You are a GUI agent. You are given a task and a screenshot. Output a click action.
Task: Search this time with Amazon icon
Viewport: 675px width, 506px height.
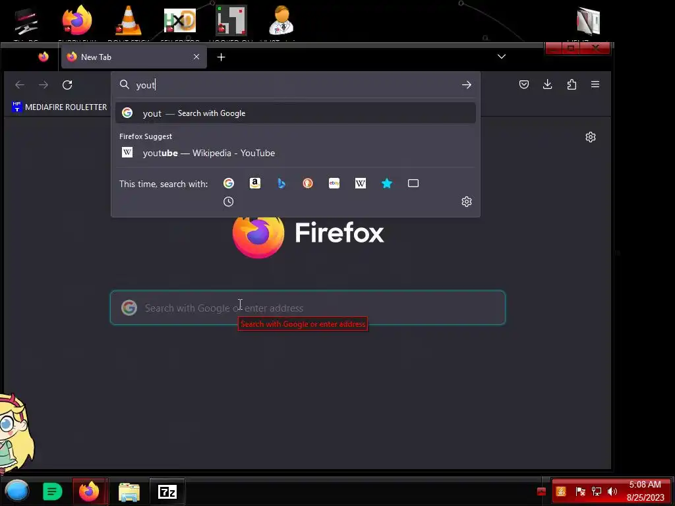coord(255,183)
